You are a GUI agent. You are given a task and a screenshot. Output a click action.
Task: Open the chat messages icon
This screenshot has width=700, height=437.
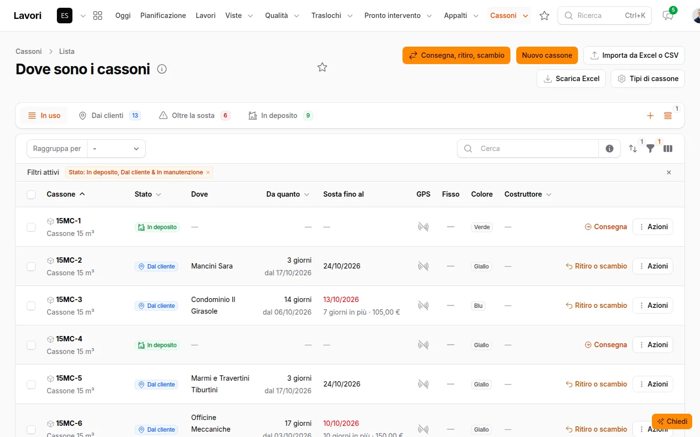click(668, 16)
